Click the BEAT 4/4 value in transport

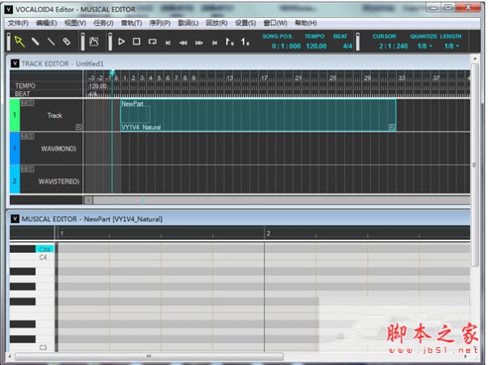[x=347, y=46]
